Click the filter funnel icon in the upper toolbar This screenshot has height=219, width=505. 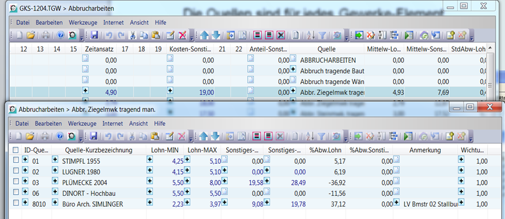coord(322,35)
